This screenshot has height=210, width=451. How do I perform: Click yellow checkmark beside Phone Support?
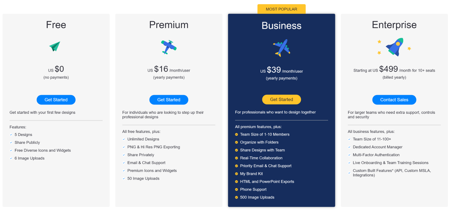point(236,189)
